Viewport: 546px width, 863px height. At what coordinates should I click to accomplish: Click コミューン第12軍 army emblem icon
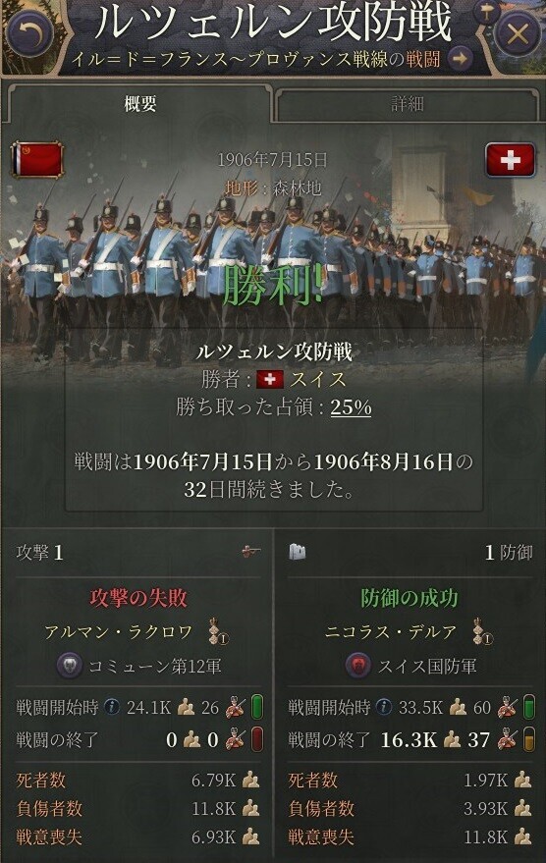click(70, 666)
